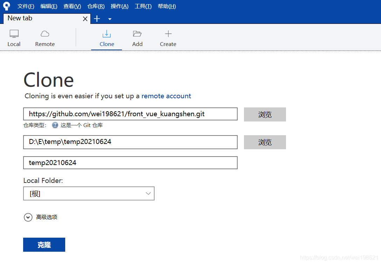Viewport: 381px width, 264px height.
Task: Open the Local Folder dropdown
Action: [89, 193]
